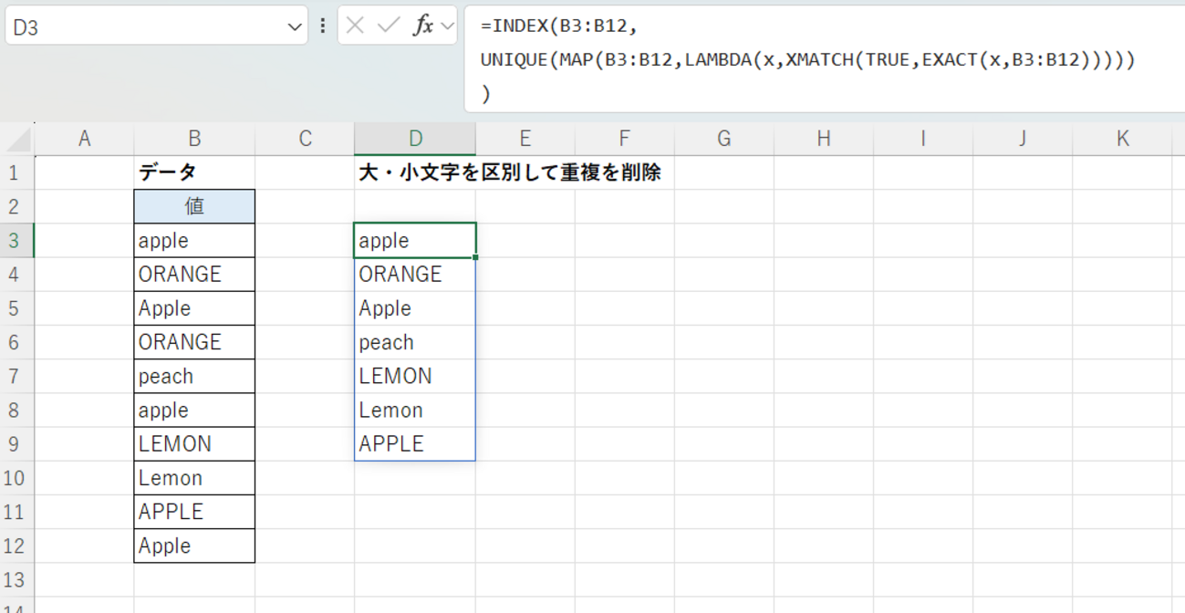The height and width of the screenshot is (613, 1185).
Task: Select cell D9 containing APPLE
Action: click(415, 444)
